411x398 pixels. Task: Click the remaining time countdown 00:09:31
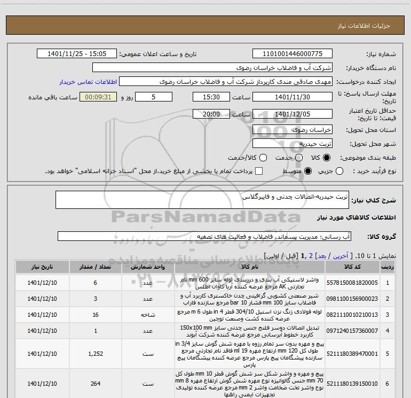(x=98, y=97)
